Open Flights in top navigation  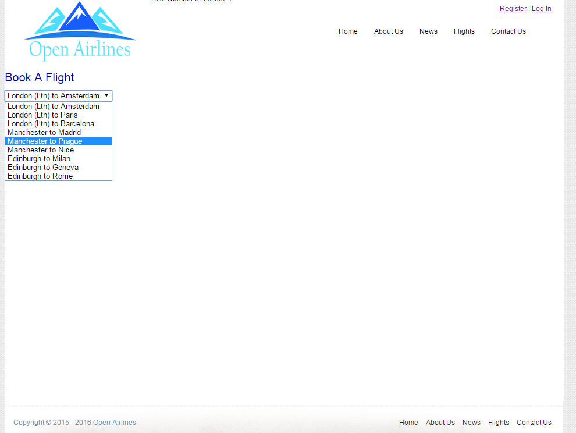tap(464, 31)
